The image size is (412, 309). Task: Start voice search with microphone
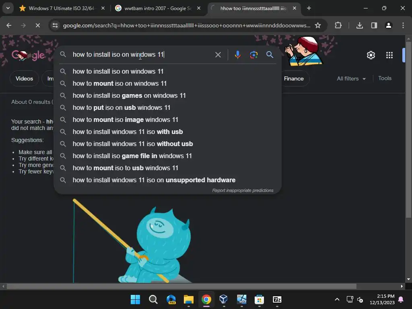click(237, 55)
